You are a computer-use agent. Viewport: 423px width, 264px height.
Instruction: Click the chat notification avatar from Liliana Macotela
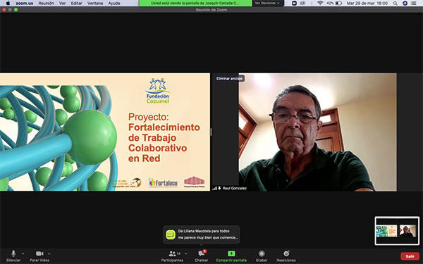(171, 234)
